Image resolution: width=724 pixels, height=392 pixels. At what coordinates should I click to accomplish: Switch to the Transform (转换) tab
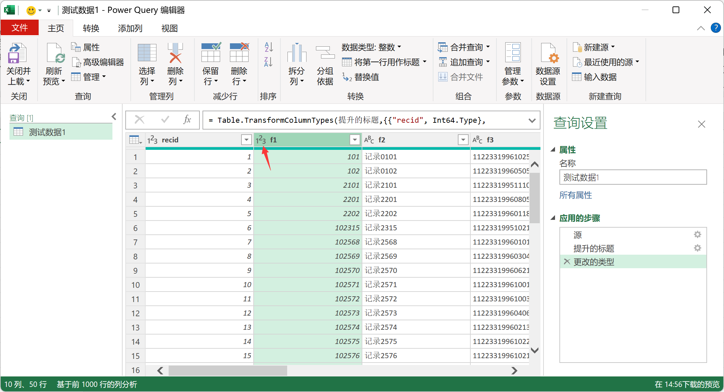(91, 28)
